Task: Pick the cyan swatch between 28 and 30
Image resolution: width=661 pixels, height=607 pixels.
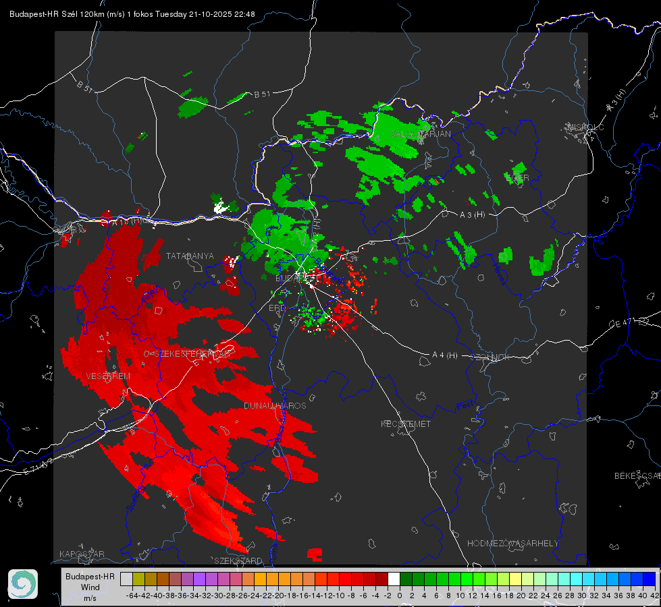Action: [x=576, y=579]
